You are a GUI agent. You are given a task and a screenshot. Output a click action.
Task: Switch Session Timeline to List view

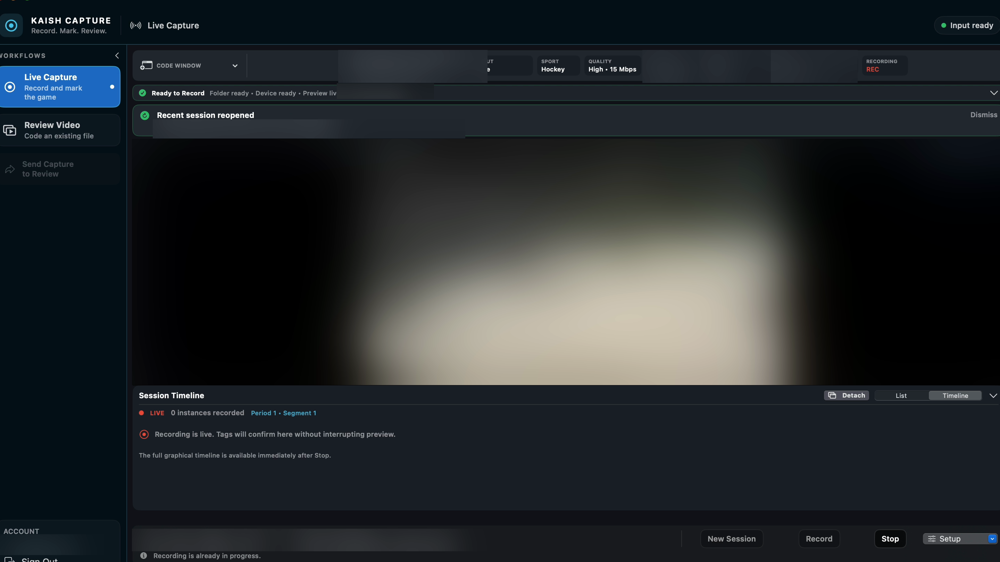(x=901, y=395)
